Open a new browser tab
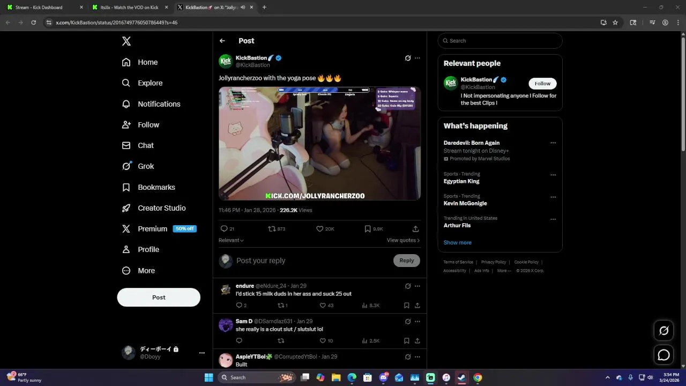This screenshot has height=386, width=686. [264, 8]
